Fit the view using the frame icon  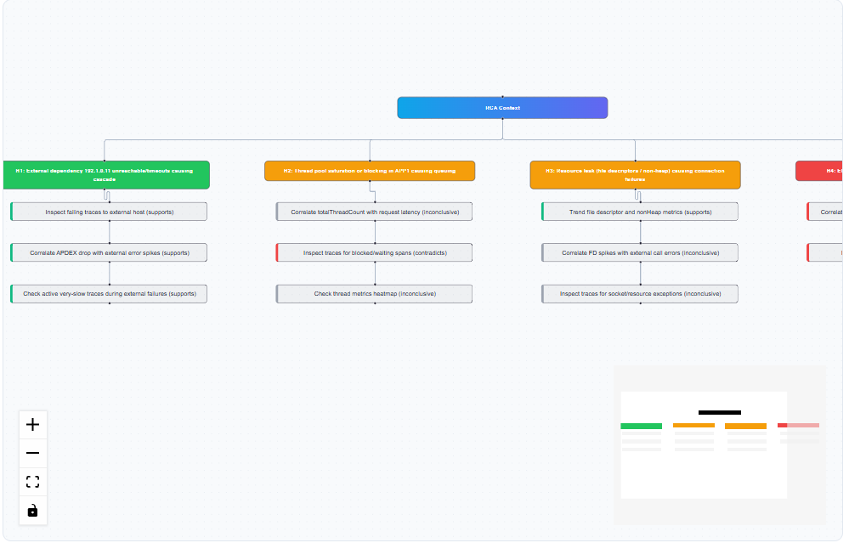[32, 481]
